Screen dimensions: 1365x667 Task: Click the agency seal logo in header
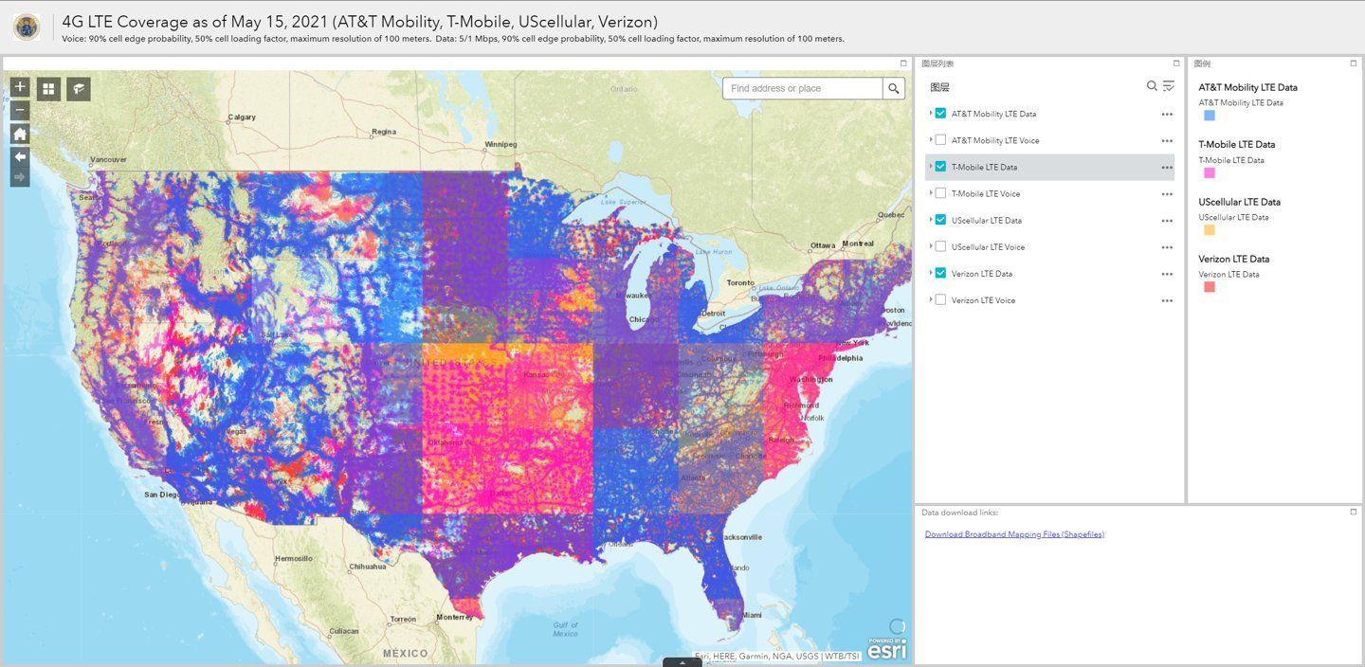[27, 27]
